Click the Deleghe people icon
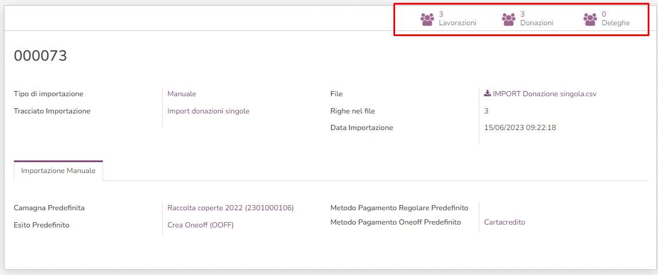 pyautogui.click(x=590, y=19)
